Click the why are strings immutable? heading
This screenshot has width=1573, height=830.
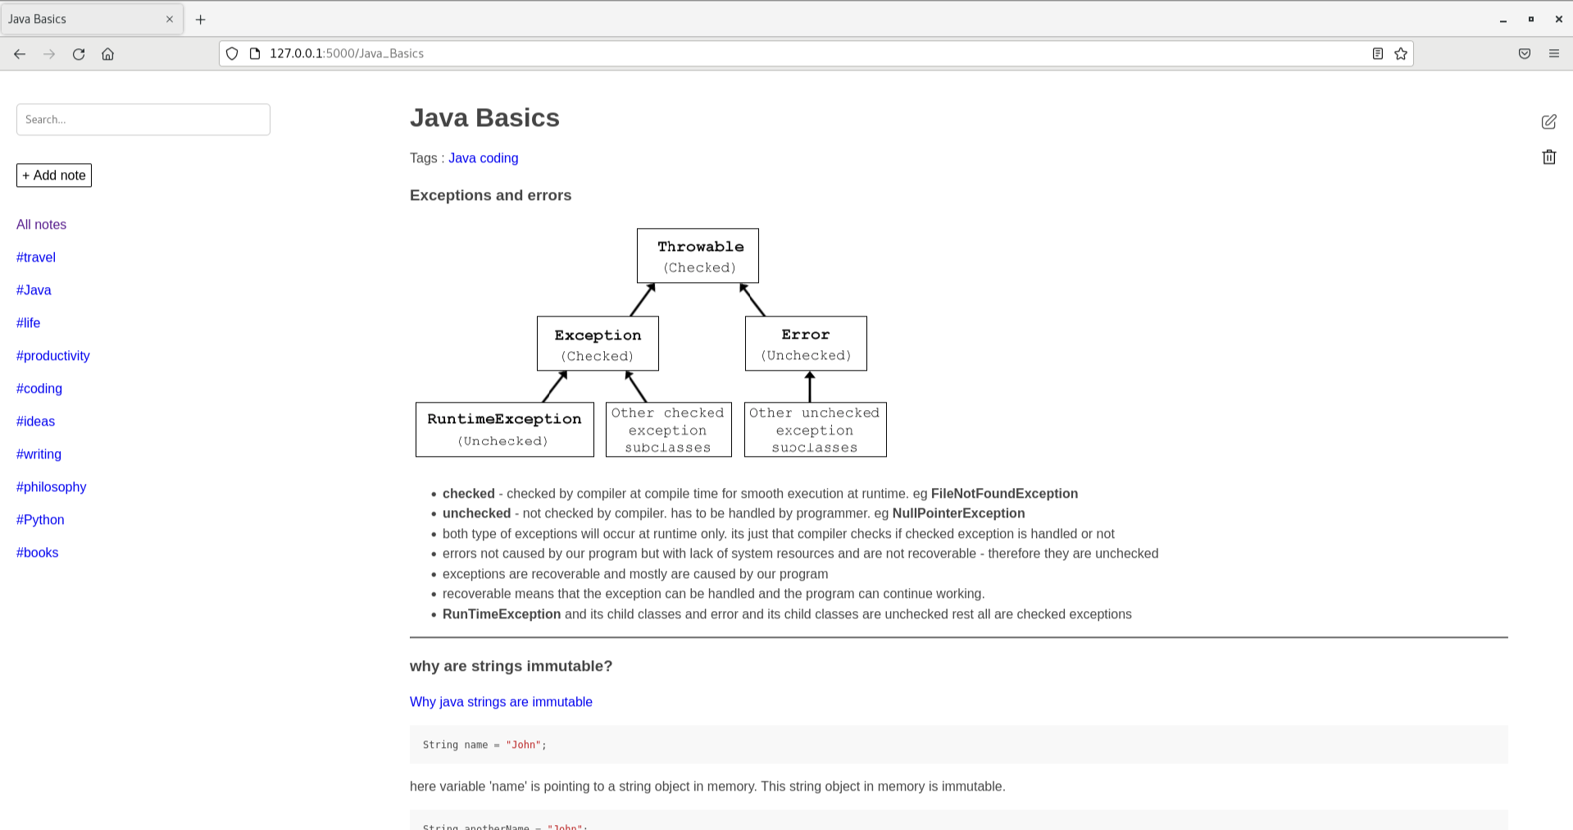(511, 666)
